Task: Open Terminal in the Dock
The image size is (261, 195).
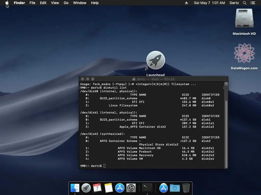Action: pyautogui.click(x=147, y=188)
